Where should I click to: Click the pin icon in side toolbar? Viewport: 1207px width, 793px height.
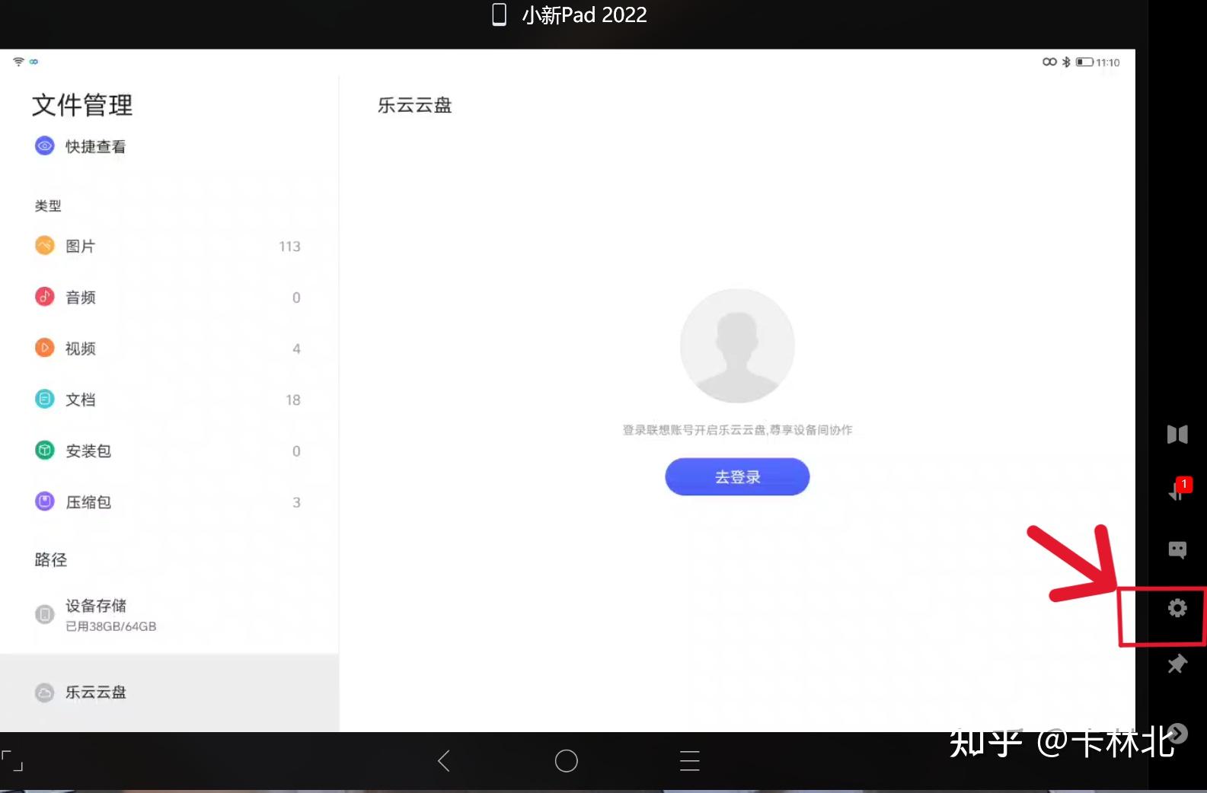point(1177,664)
